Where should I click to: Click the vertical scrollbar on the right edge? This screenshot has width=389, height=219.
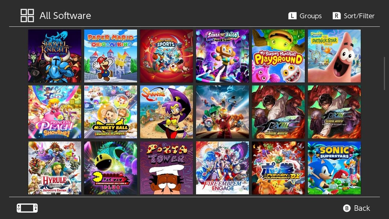[384, 73]
